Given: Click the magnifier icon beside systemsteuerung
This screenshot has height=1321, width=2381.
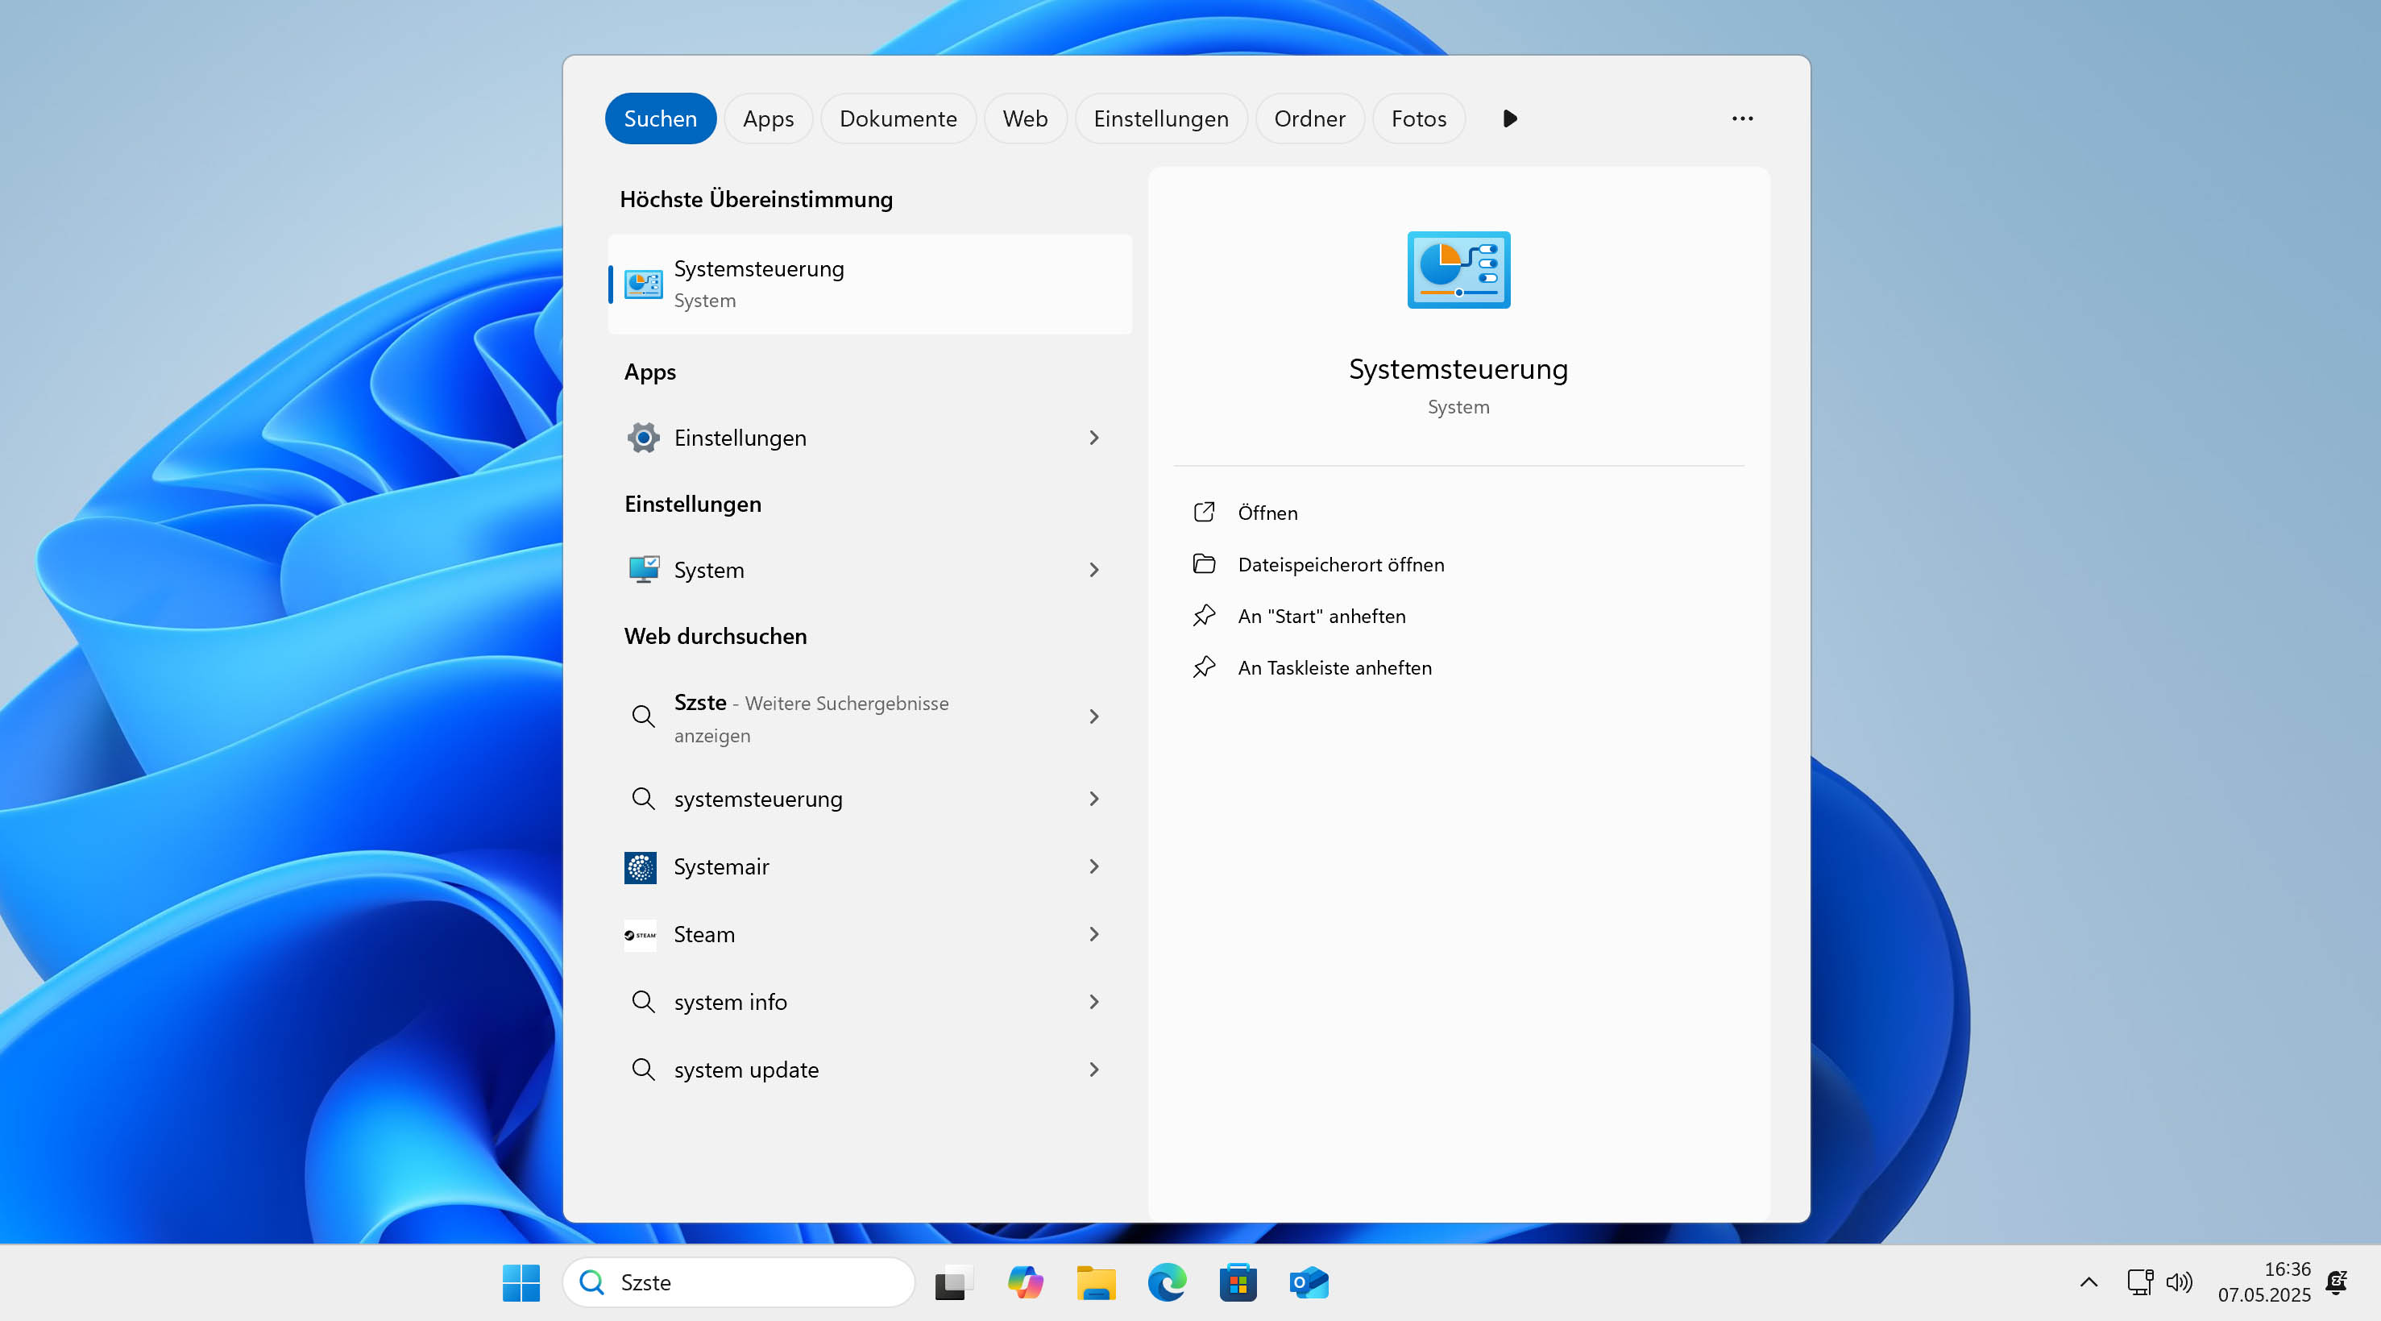Looking at the screenshot, I should click(643, 799).
